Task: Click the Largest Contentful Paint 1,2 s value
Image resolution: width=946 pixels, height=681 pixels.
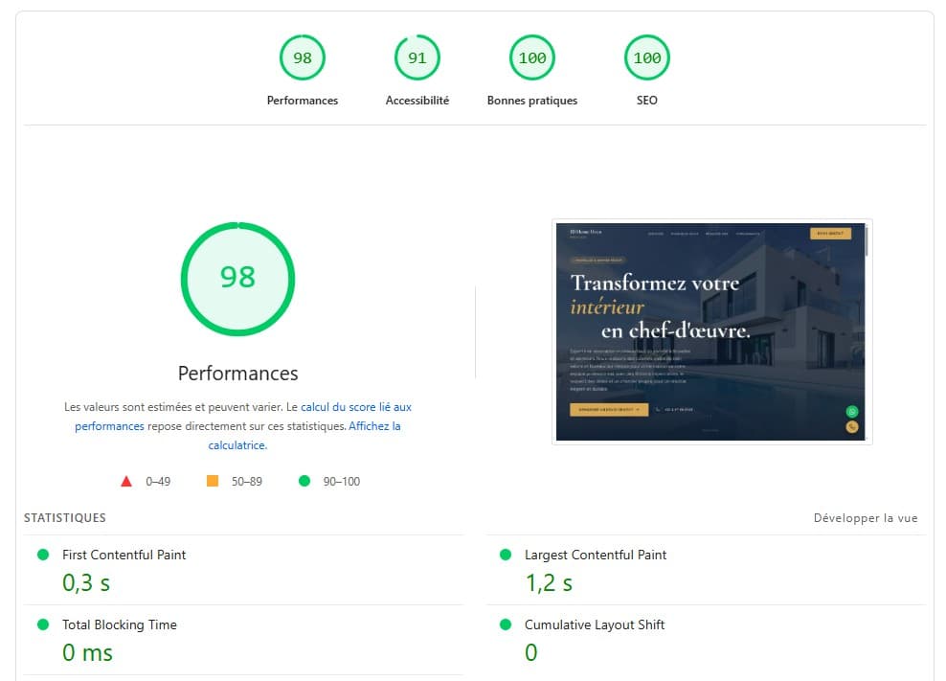Action: pos(549,583)
